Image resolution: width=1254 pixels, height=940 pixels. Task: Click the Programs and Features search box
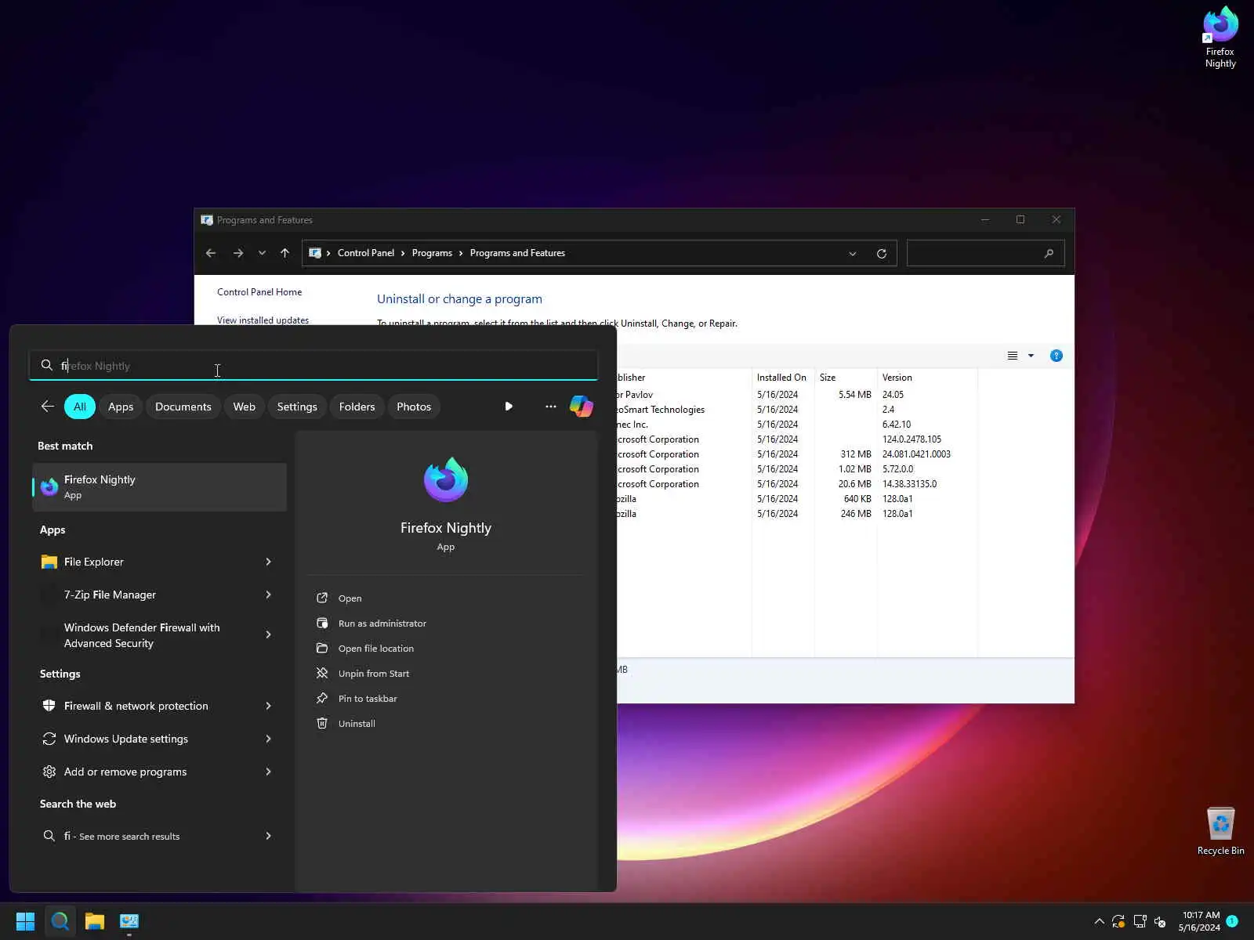985,253
